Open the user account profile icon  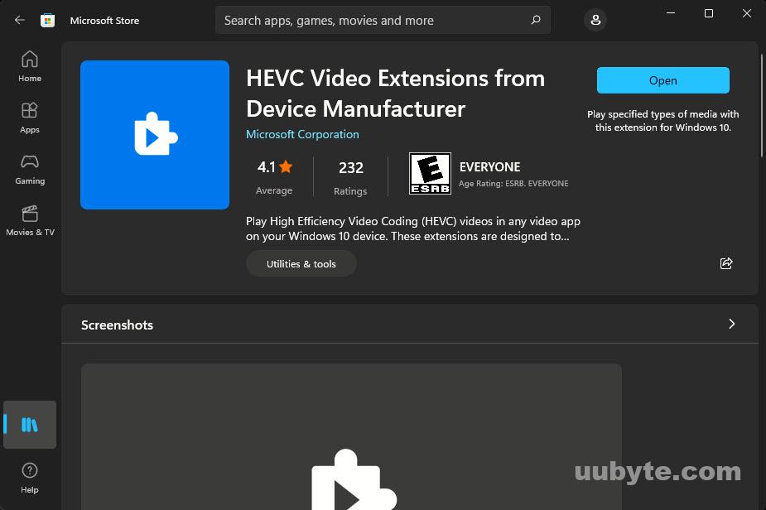pyautogui.click(x=595, y=20)
